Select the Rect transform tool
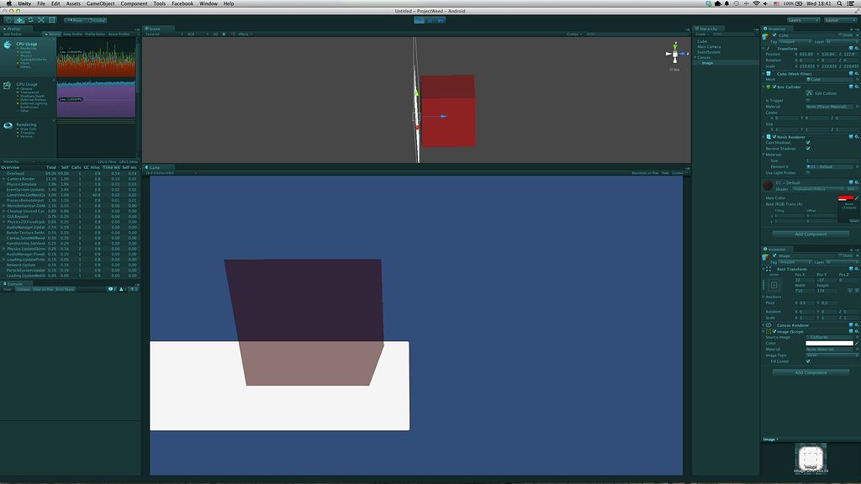The image size is (861, 484). pos(51,20)
